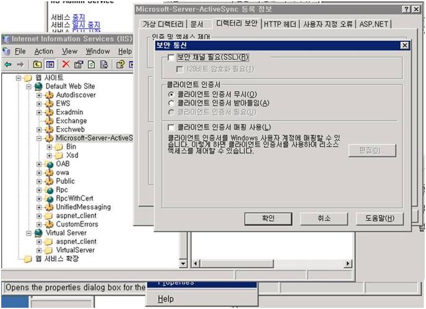
Task: Enable 보안 채널 필요(SSL) checkbox
Action: pyautogui.click(x=171, y=57)
